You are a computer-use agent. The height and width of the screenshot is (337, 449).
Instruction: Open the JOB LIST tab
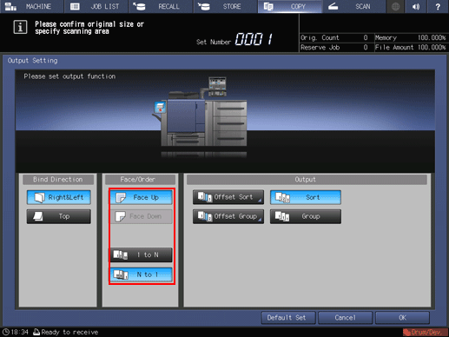(x=96, y=6)
